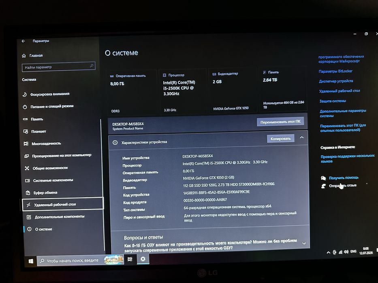Image resolution: width=378 pixels, height=283 pixels.
Task: Collapse the Характеристики устройства section
Action: point(301,137)
